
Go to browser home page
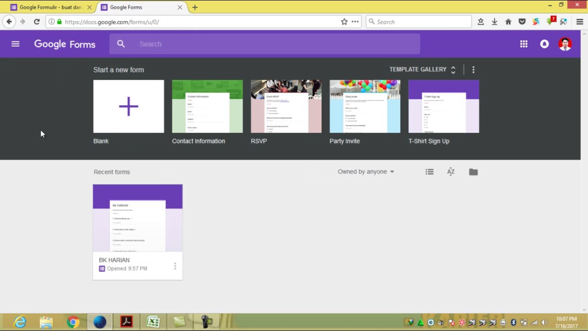508,22
